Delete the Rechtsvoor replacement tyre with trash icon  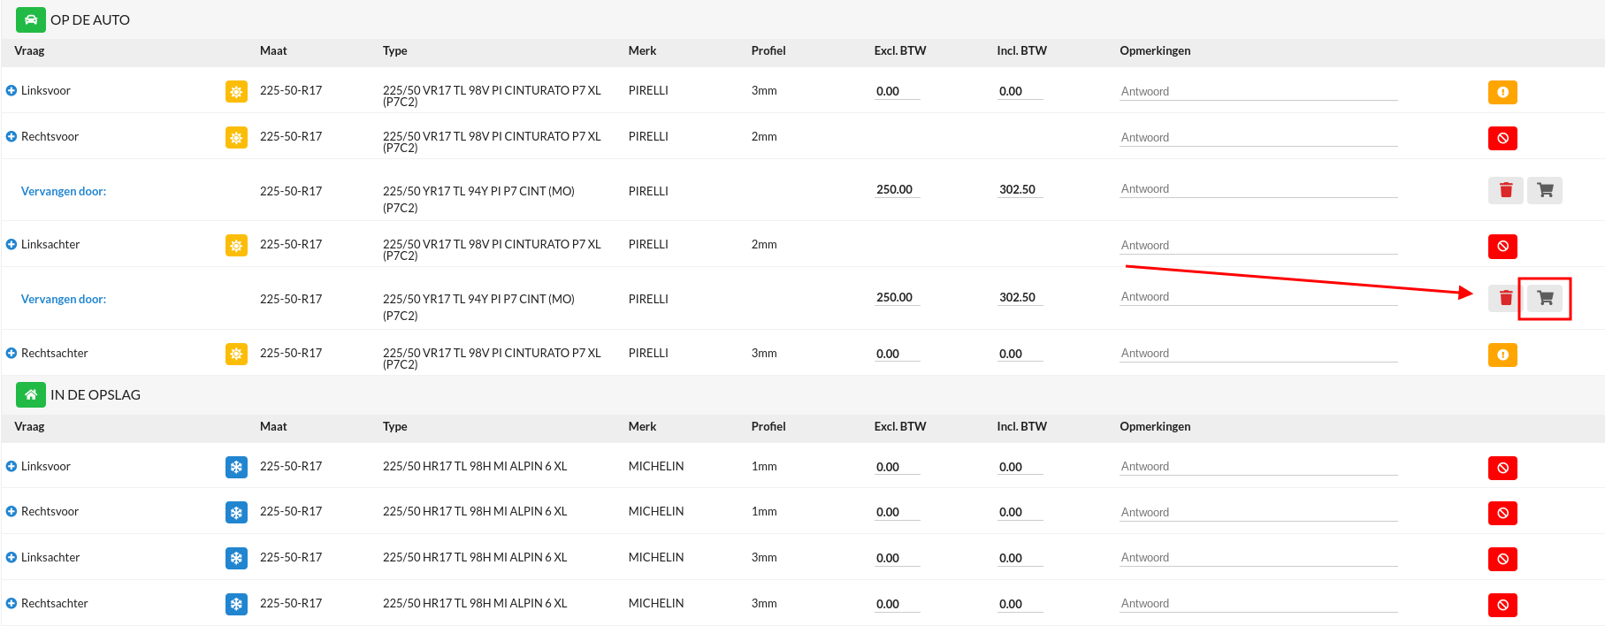click(x=1506, y=190)
